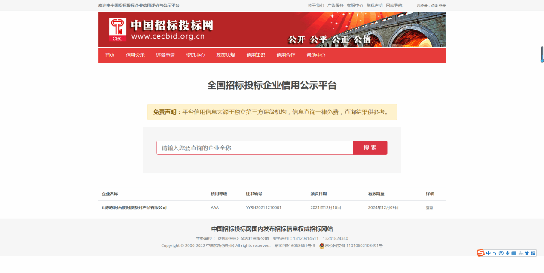The height and width of the screenshot is (273, 544).
Task: Open the 广告服务 link
Action: [336, 6]
